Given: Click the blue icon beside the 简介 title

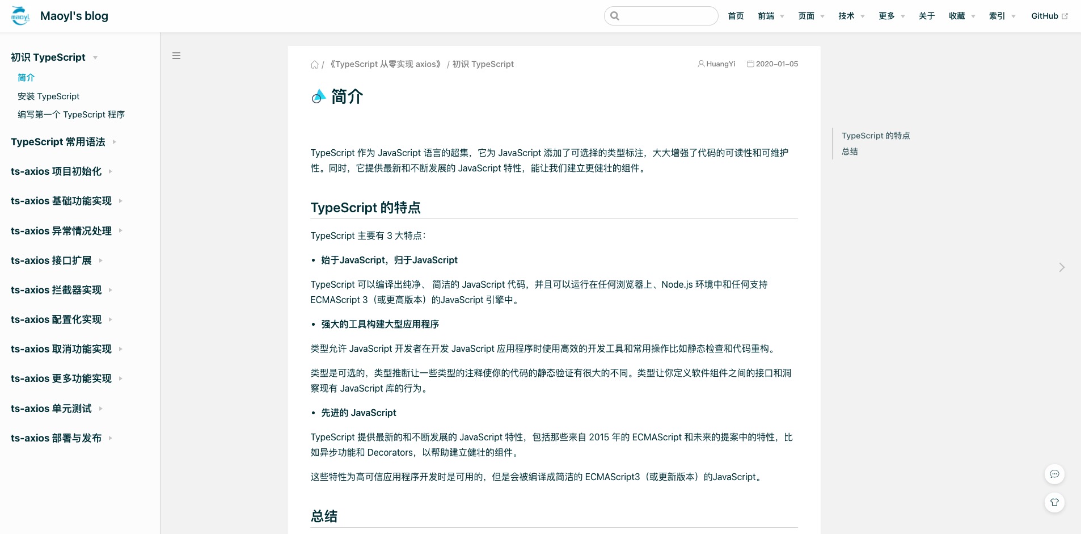Looking at the screenshot, I should click(x=318, y=96).
